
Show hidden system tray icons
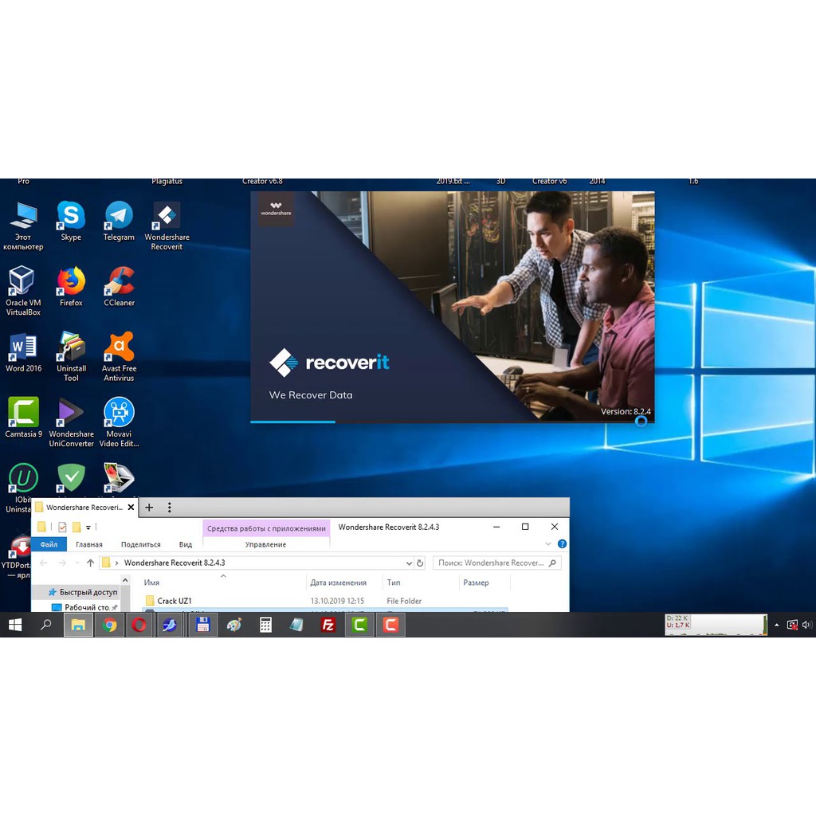tap(776, 625)
